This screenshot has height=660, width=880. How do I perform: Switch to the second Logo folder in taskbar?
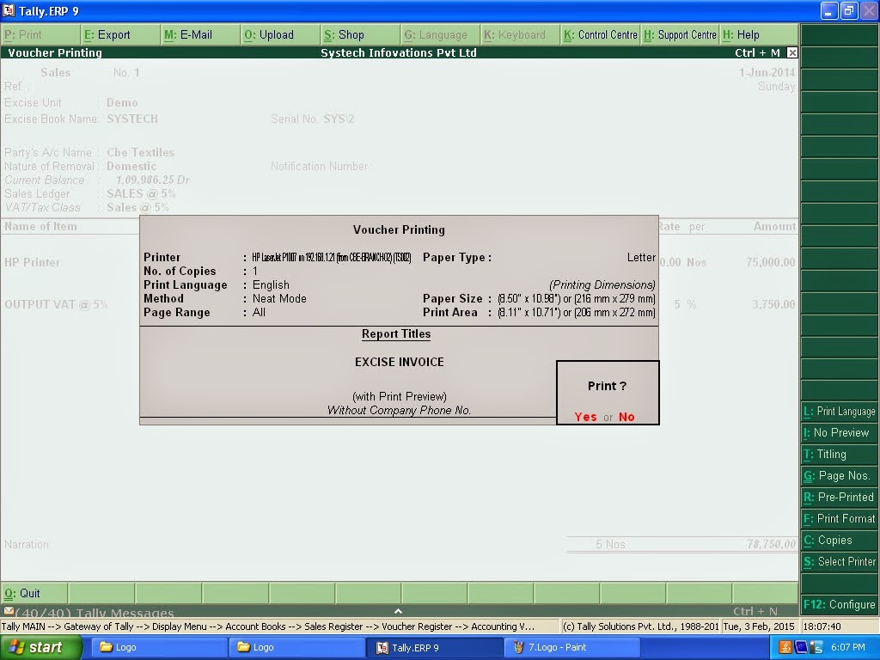click(x=296, y=647)
